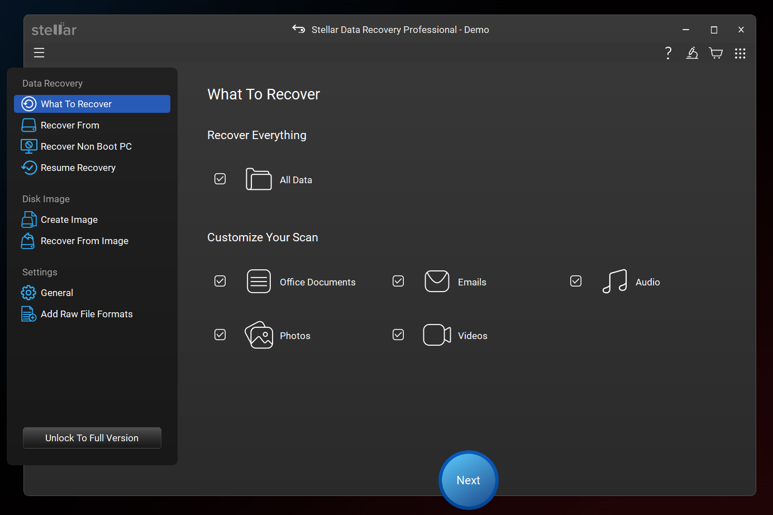Click the Photos label
The height and width of the screenshot is (515, 773).
tap(295, 336)
